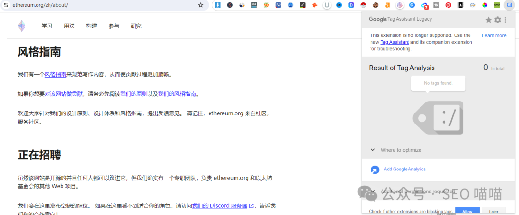Viewport: 519px width, 215px height.
Task: Click the black contact-book extension icon
Action: pos(460,5)
